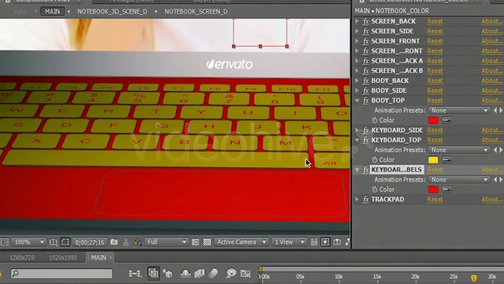Viewport: 504px width, 284px height.
Task: Toggle fx switch for BODY_TOP effect
Action: pos(366,100)
